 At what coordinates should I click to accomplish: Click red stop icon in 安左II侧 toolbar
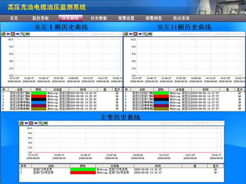[136, 34]
